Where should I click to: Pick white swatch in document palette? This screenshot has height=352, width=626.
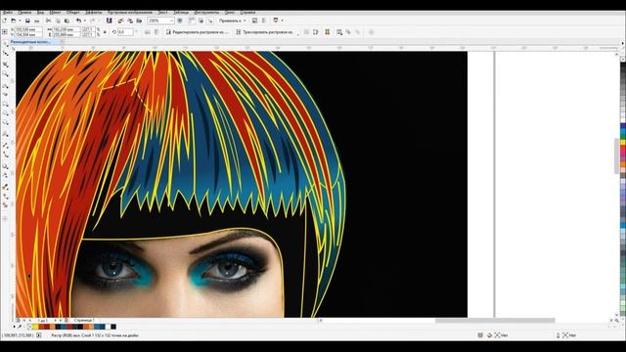[108, 327]
